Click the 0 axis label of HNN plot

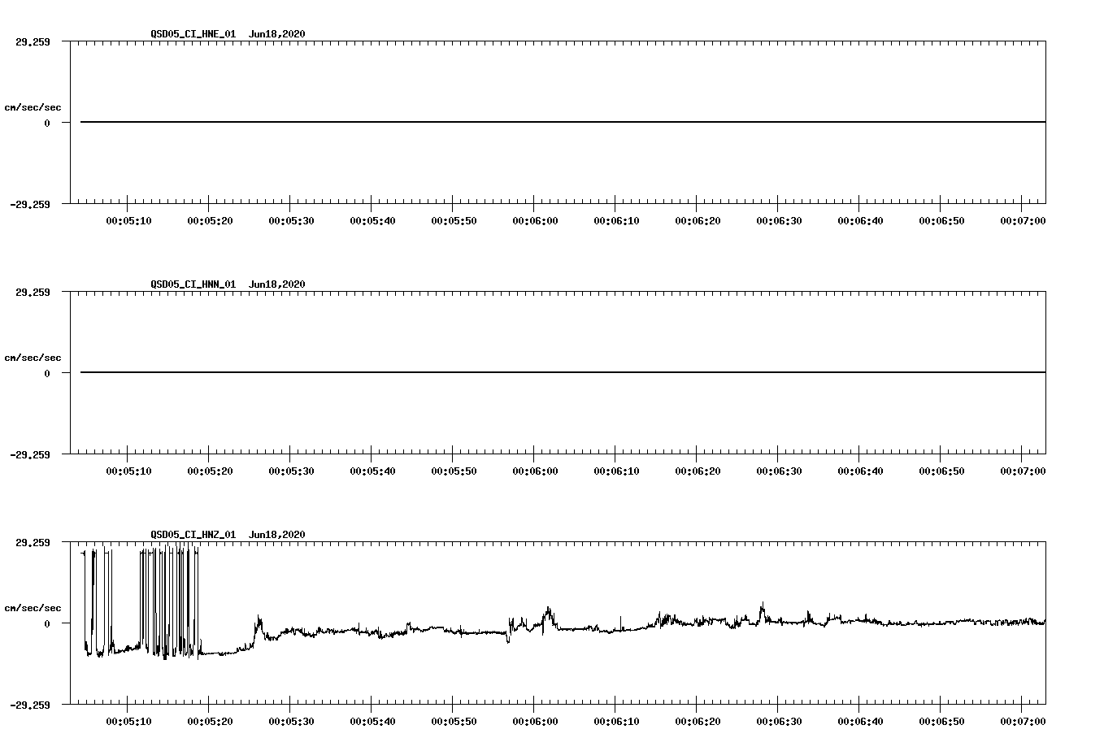point(47,374)
